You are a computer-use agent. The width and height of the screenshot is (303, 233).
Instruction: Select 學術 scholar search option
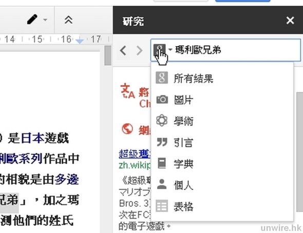(222, 121)
